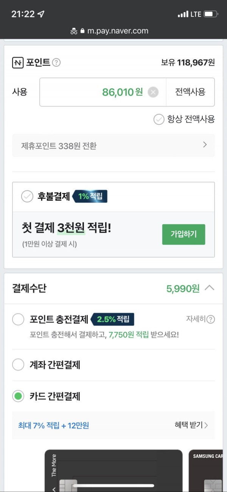Image resolution: width=227 pixels, height=492 pixels.
Task: Focus the 사용 point amount input field
Action: (103, 92)
